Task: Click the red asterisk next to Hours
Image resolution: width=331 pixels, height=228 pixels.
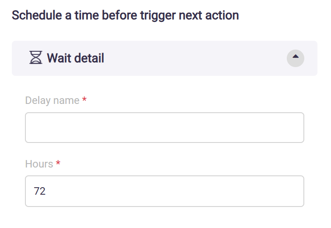Action: pyautogui.click(x=58, y=164)
